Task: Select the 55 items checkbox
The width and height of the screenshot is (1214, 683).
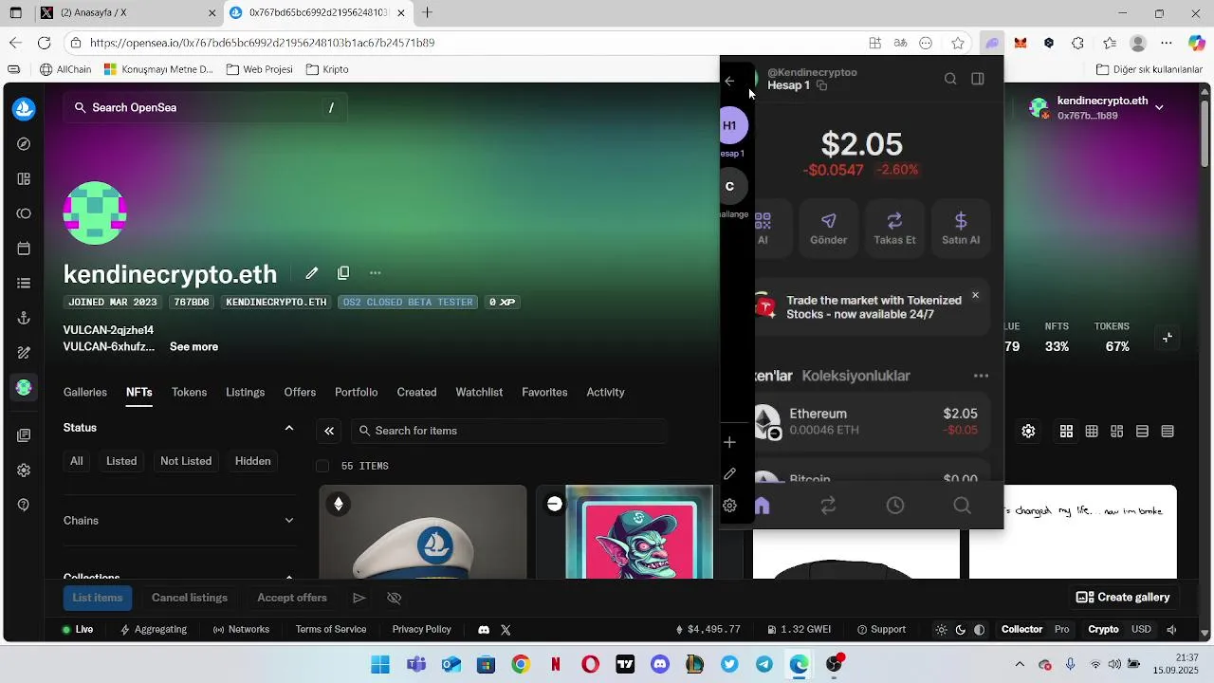Action: coord(322,466)
